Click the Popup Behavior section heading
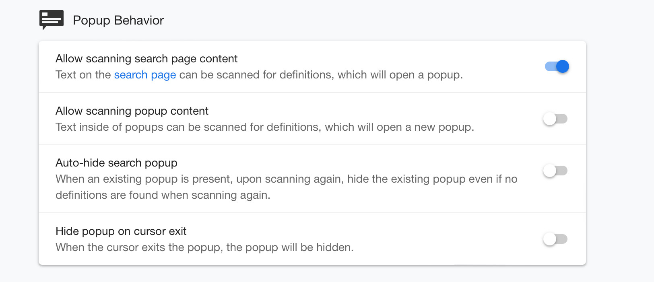Screen dimensions: 654x282 click(118, 20)
